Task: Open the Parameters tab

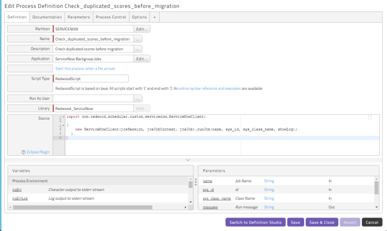Action: 79,17
